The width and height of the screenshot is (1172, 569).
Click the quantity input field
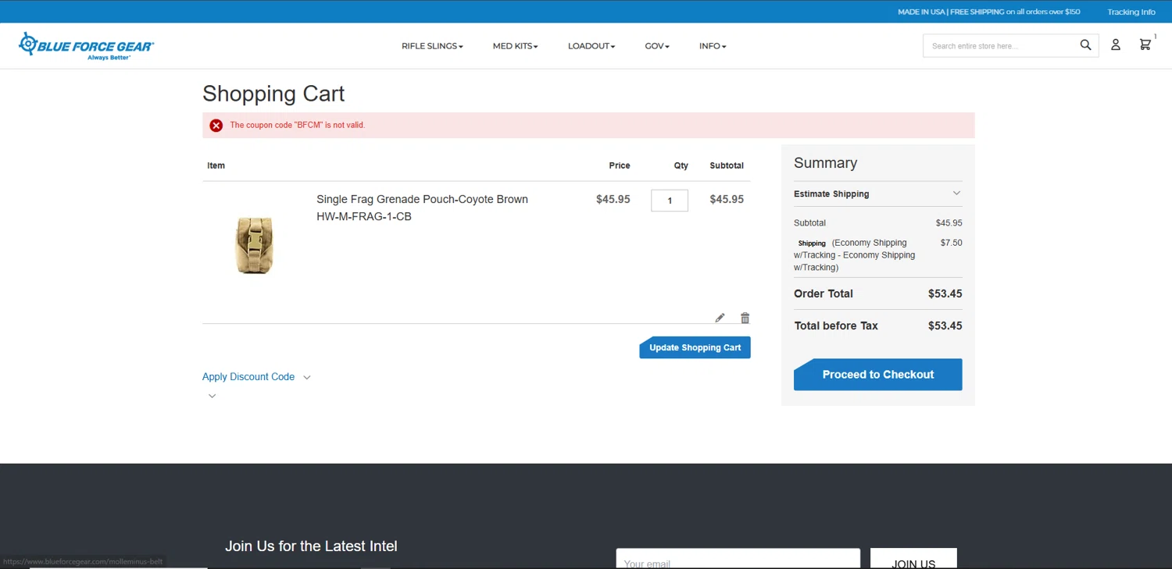click(670, 201)
